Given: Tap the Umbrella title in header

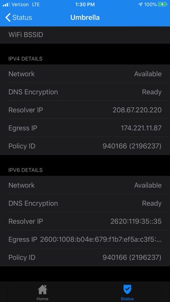Looking at the screenshot, I should (85, 18).
